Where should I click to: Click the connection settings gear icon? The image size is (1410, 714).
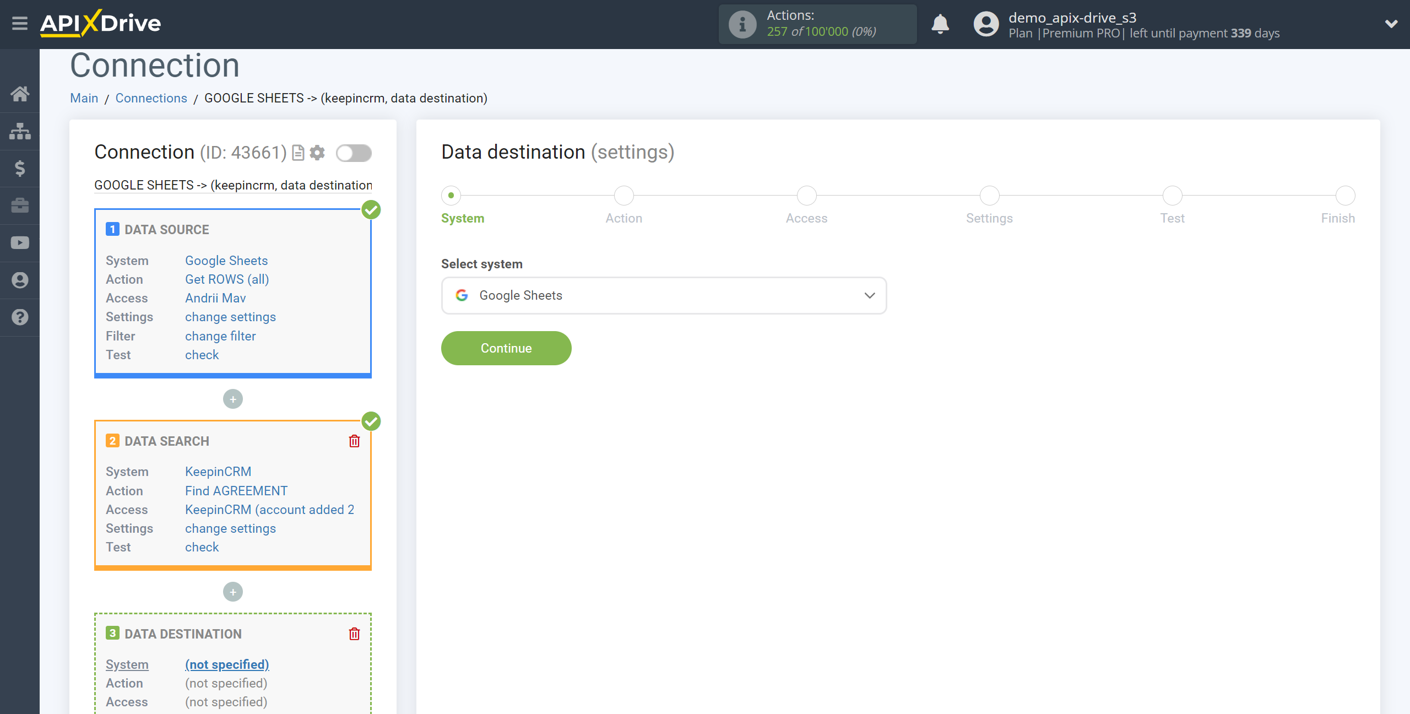(x=318, y=152)
